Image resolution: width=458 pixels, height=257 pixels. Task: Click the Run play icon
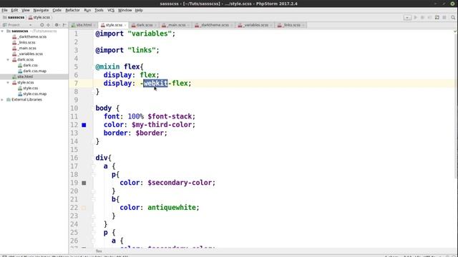coord(415,17)
